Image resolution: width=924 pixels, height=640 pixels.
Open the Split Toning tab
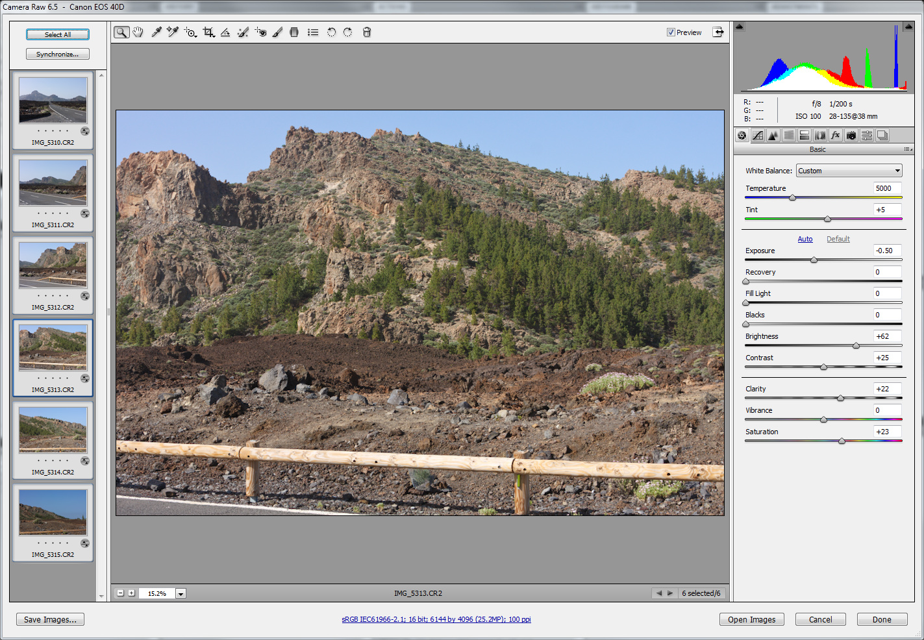[x=805, y=136]
